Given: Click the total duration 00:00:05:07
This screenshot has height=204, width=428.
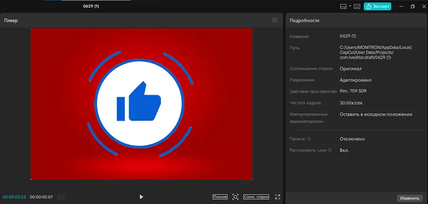Looking at the screenshot, I should 41,197.
